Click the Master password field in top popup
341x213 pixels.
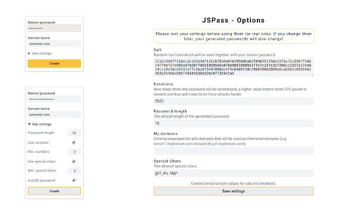coord(54,28)
